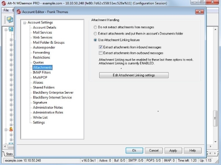
Task: Click the Apply button
Action: (x=173, y=150)
